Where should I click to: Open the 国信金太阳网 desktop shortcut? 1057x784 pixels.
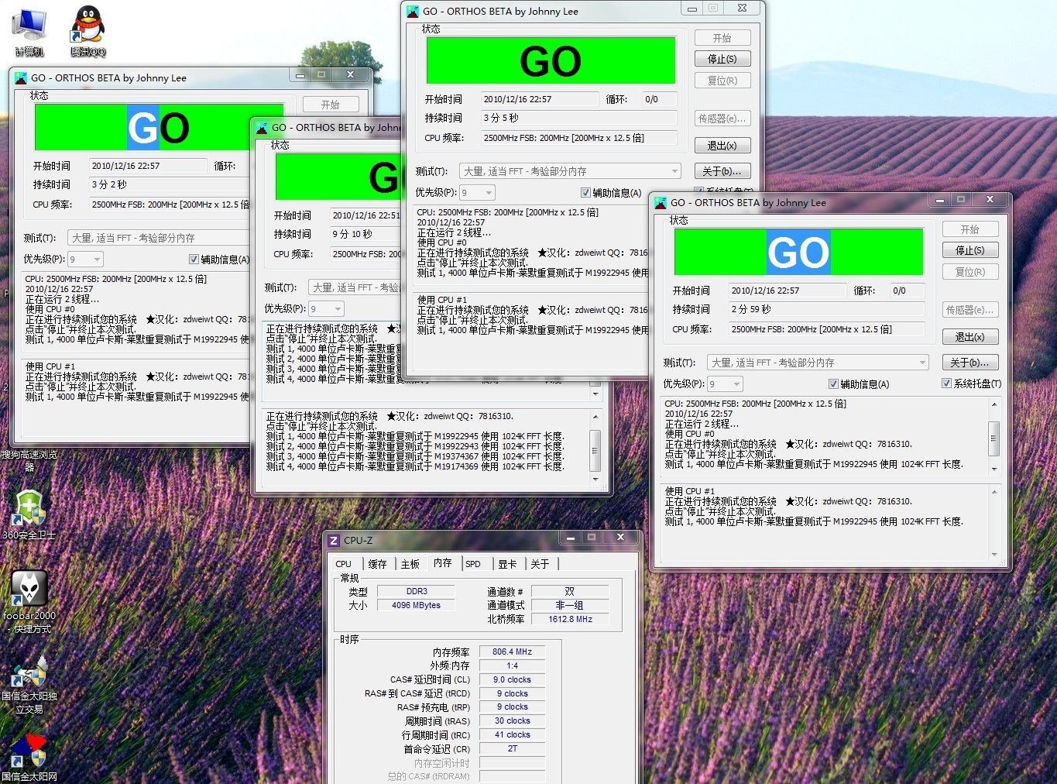pos(29,751)
